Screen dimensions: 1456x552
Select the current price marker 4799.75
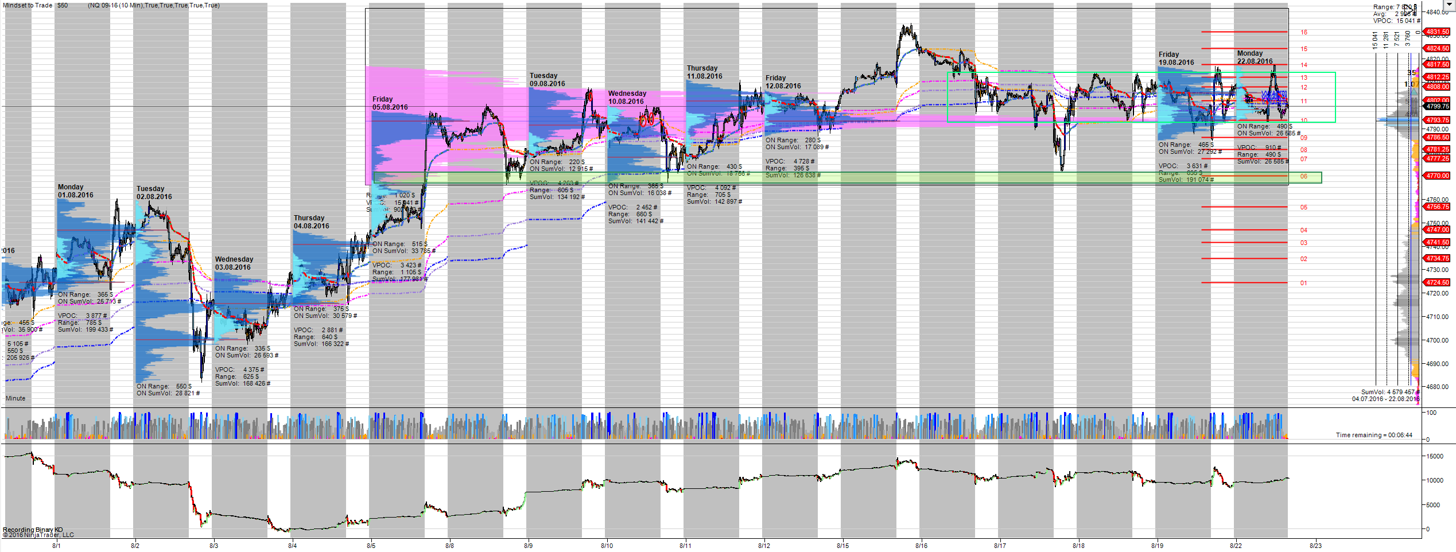pos(1438,106)
